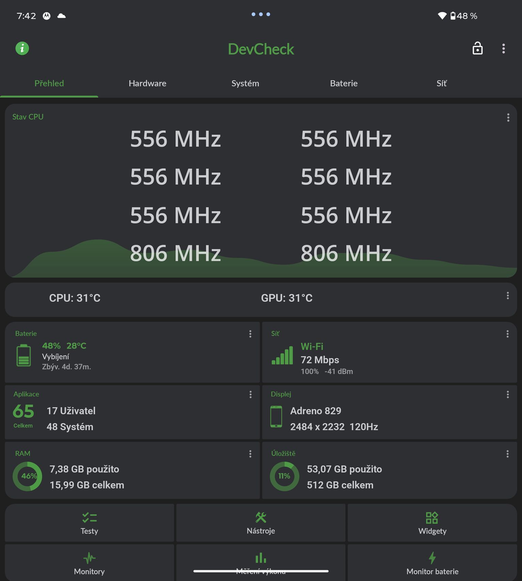Open Monitory pulse tile
Image resolution: width=522 pixels, height=581 pixels.
tap(89, 563)
